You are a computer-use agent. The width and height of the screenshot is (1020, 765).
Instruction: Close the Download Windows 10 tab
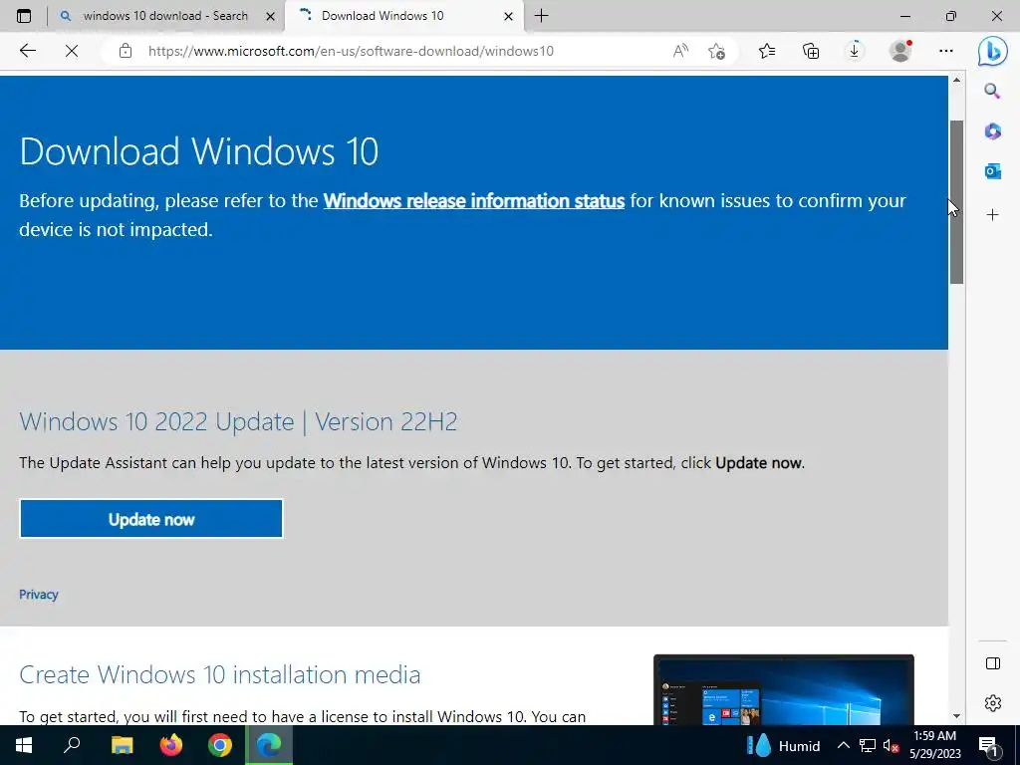pyautogui.click(x=509, y=16)
